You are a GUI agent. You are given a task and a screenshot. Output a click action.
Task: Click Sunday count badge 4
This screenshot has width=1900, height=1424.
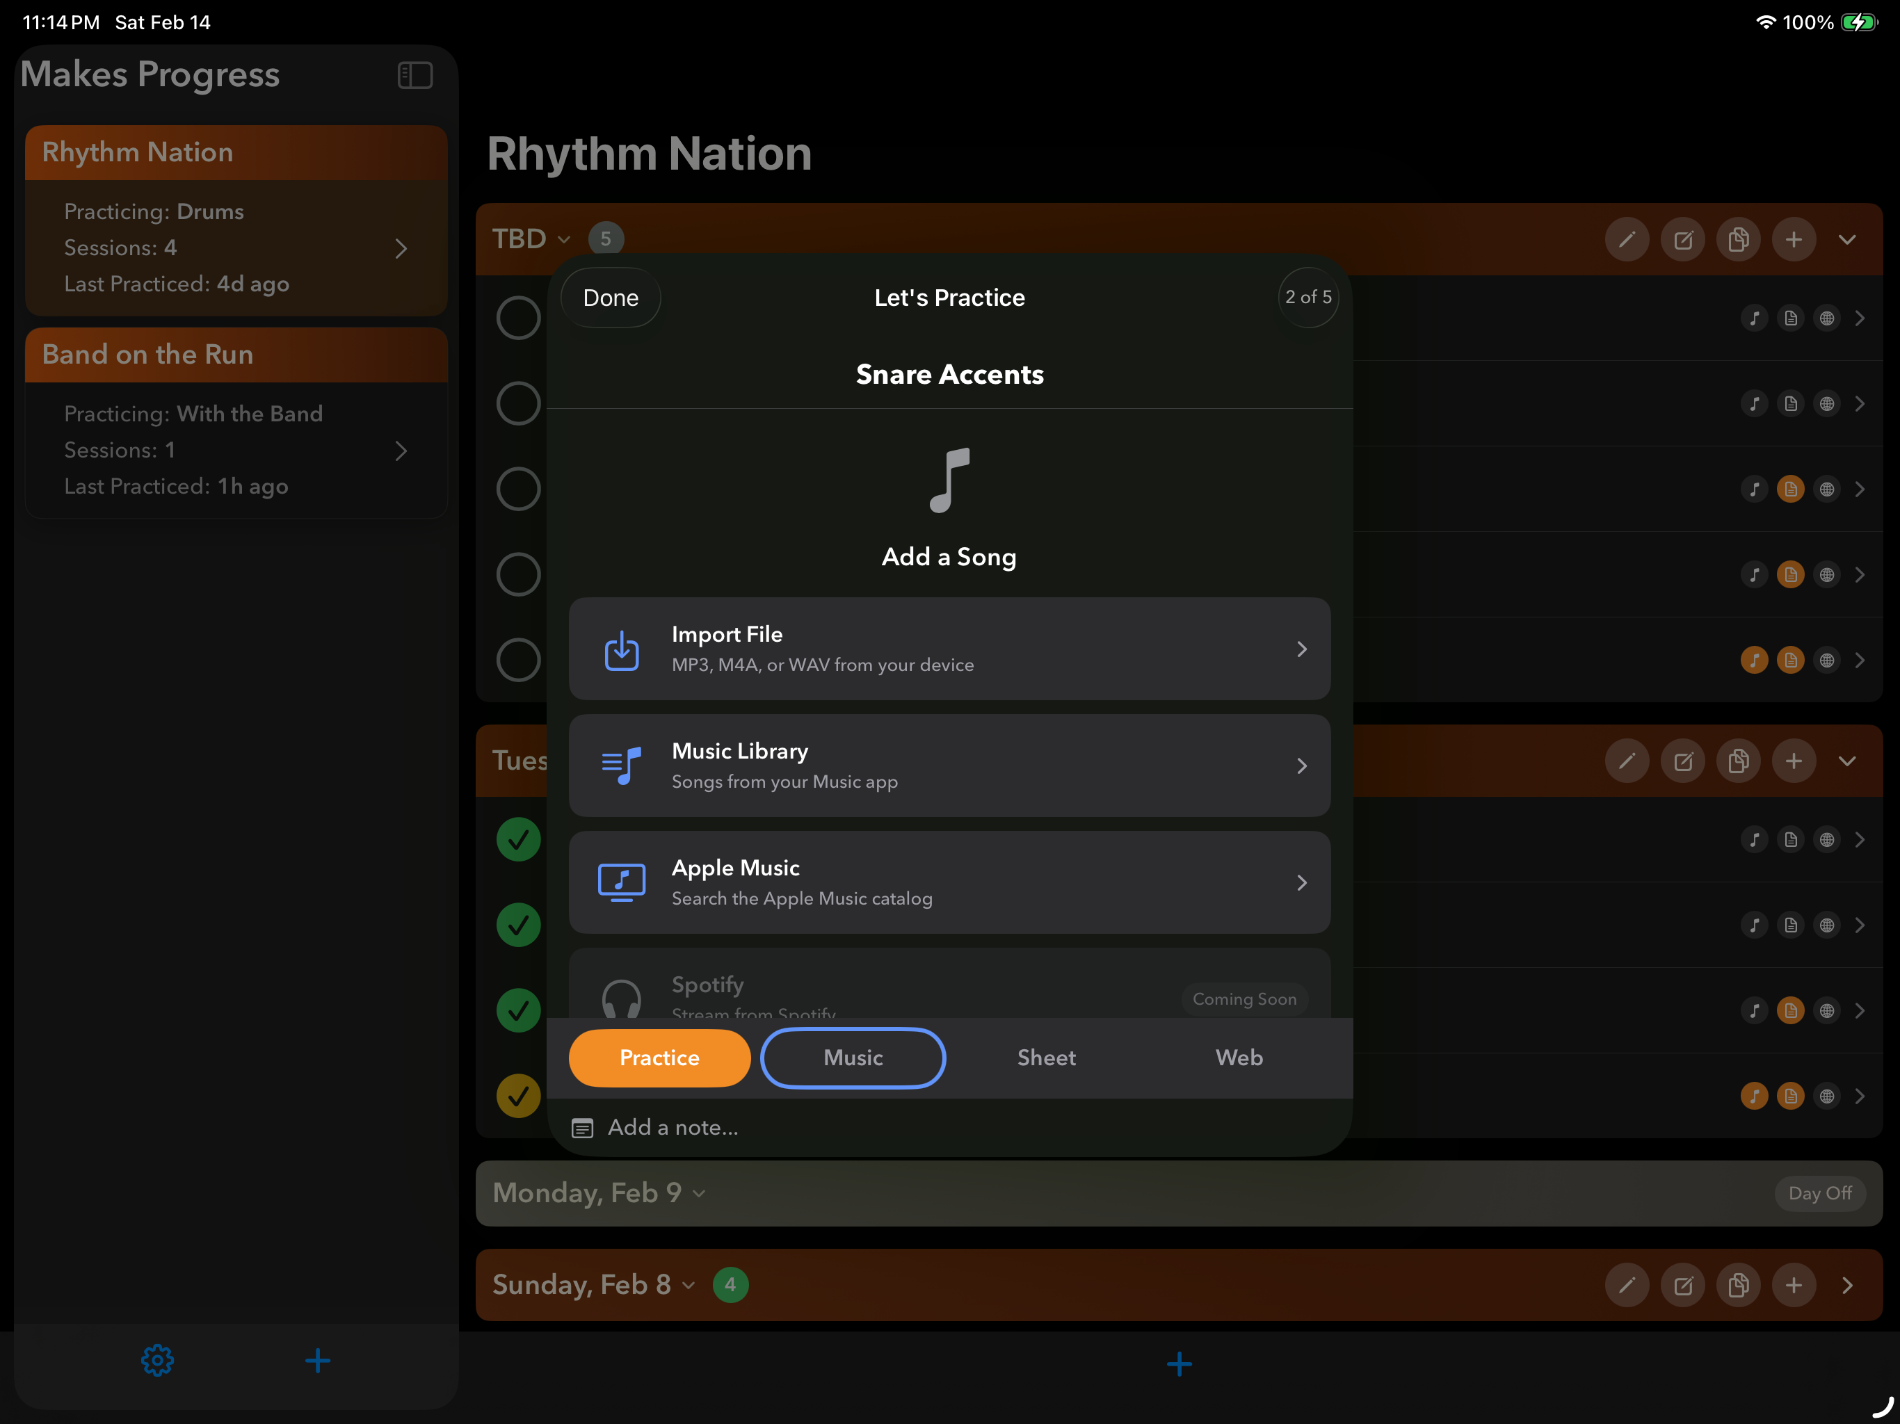730,1285
